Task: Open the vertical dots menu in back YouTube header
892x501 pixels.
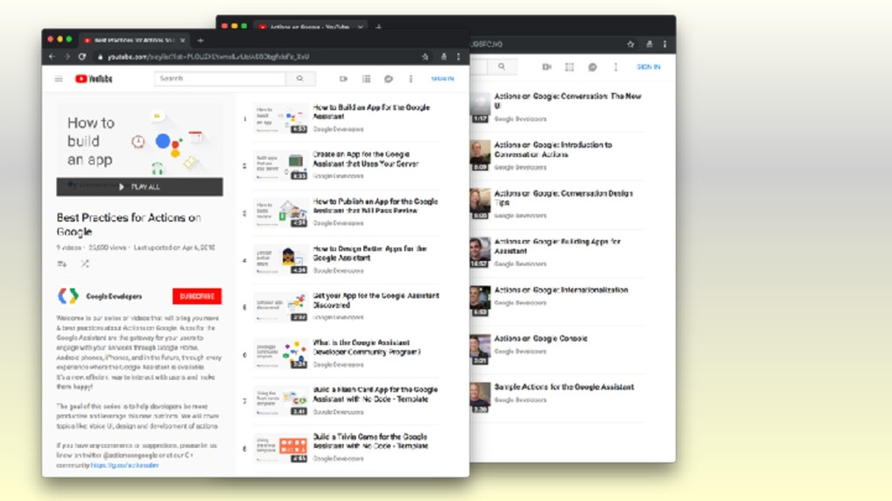Action: [616, 67]
